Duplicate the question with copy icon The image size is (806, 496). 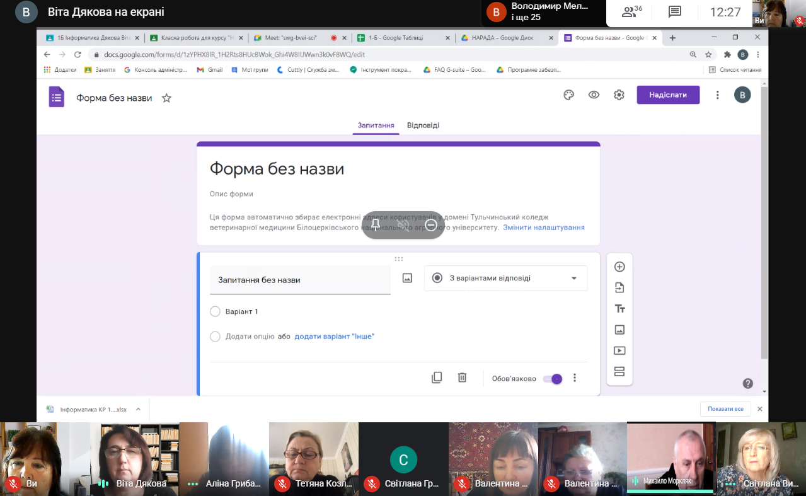click(x=437, y=378)
